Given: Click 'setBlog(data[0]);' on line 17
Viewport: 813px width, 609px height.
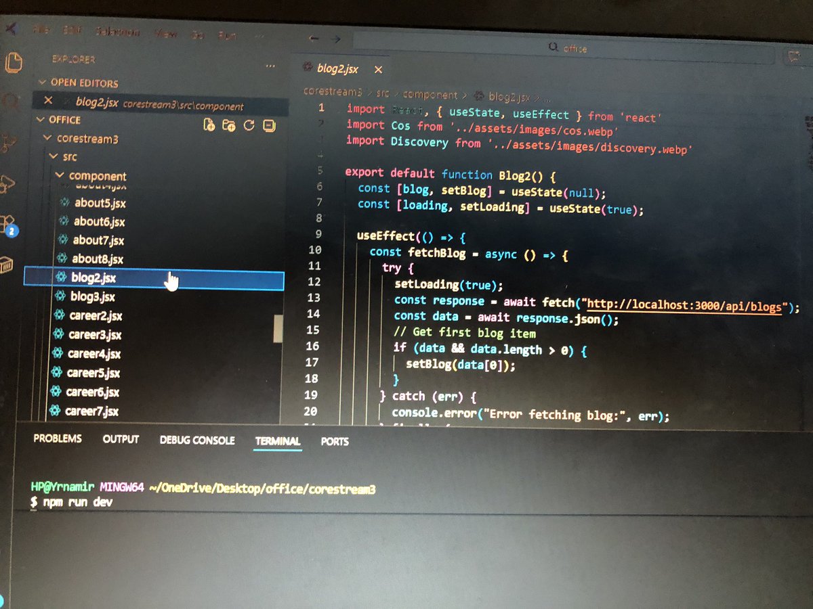Looking at the screenshot, I should pos(461,365).
